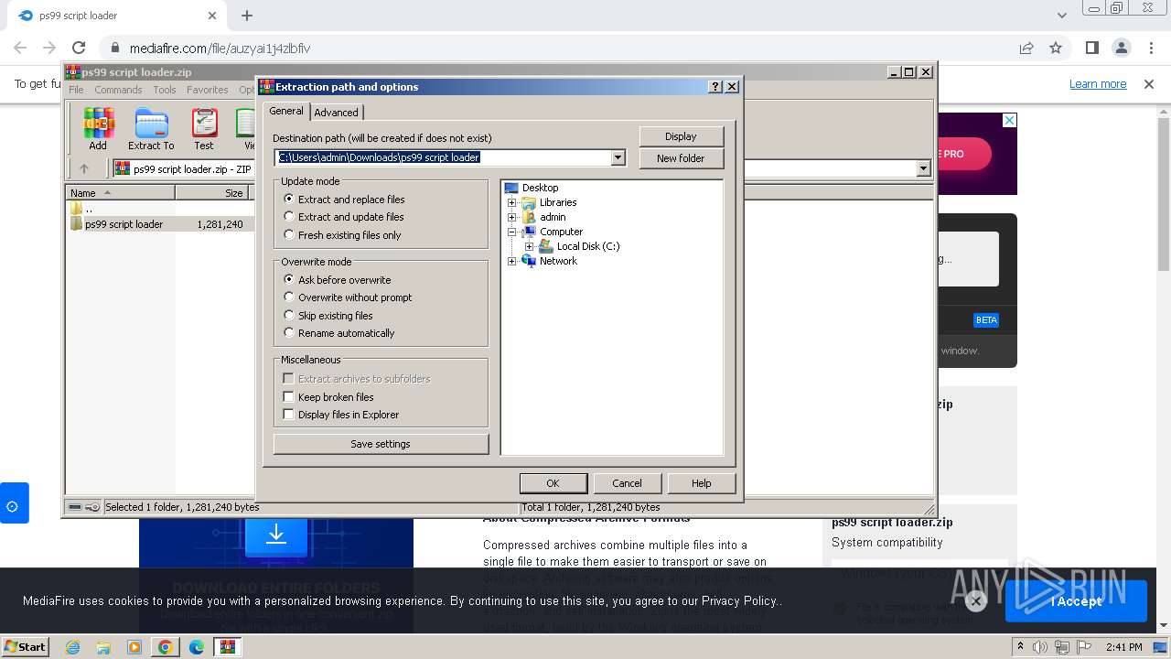
Task: Switch to WinRAR in the taskbar
Action: point(228,647)
